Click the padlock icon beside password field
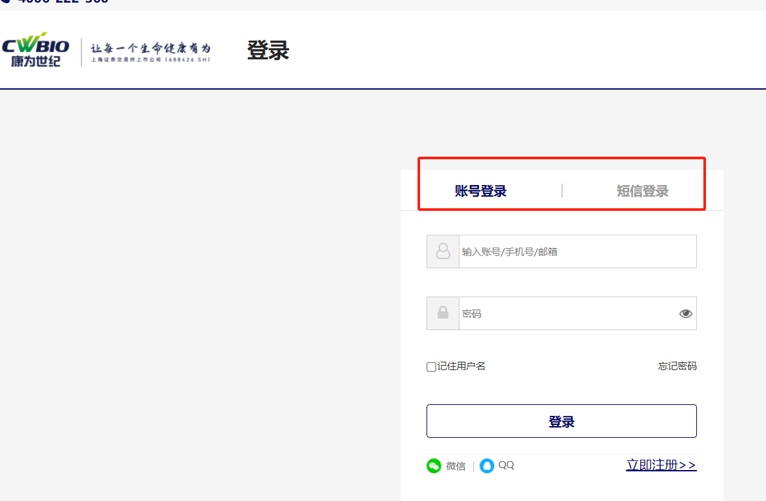 (443, 313)
